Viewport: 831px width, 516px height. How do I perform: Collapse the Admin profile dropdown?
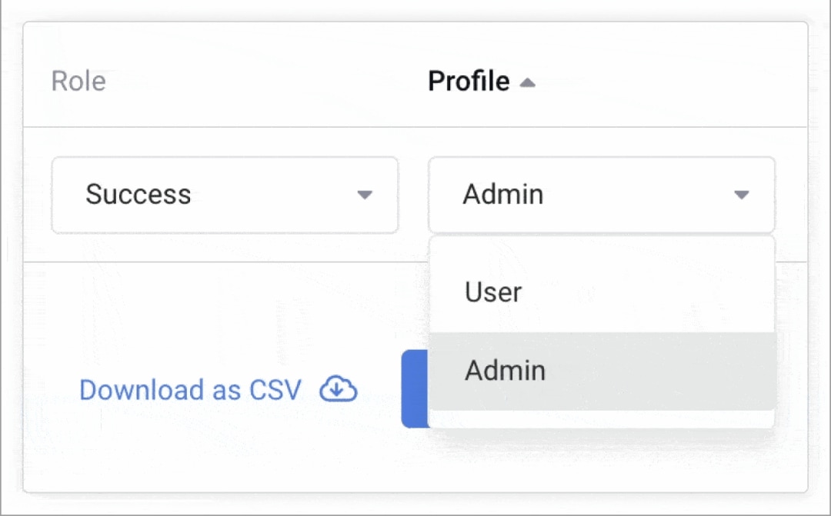click(601, 195)
